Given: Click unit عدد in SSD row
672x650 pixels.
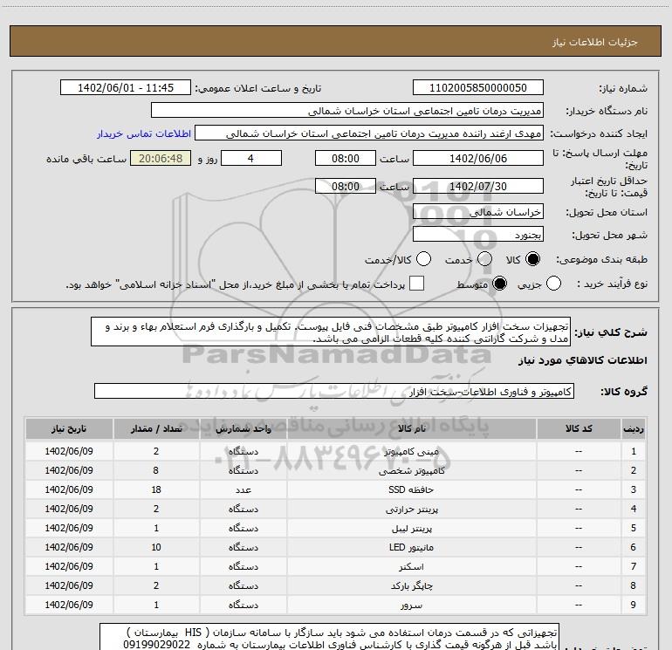Looking at the screenshot, I should (x=243, y=489).
